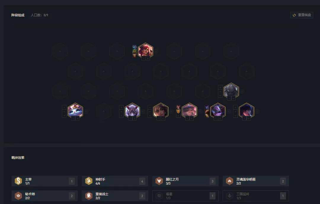Viewport: 320px width, 204px height.
Task: Select the white stone-beast champion portrait
Action: [x=132, y=110]
